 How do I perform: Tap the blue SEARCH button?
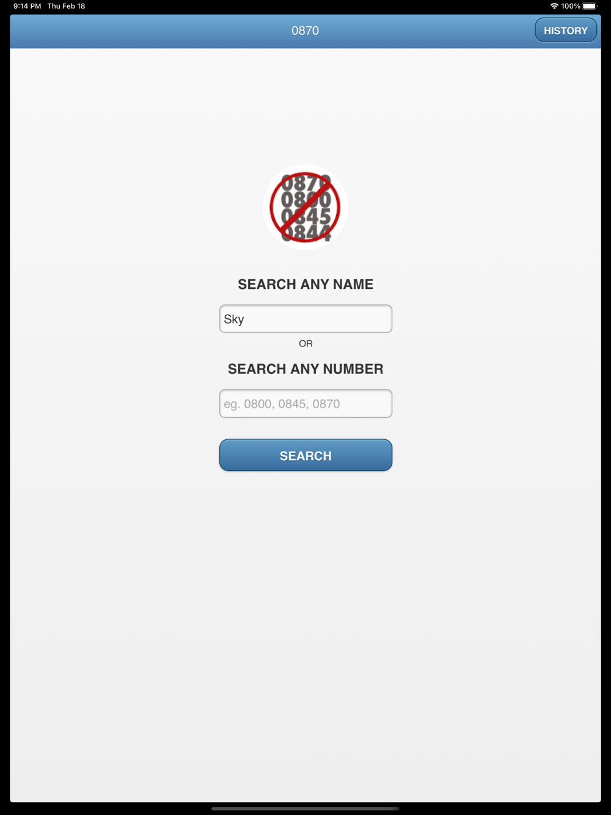pos(305,455)
